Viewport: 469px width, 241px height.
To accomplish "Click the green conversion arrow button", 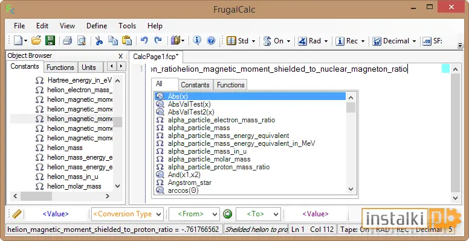I will click(227, 214).
